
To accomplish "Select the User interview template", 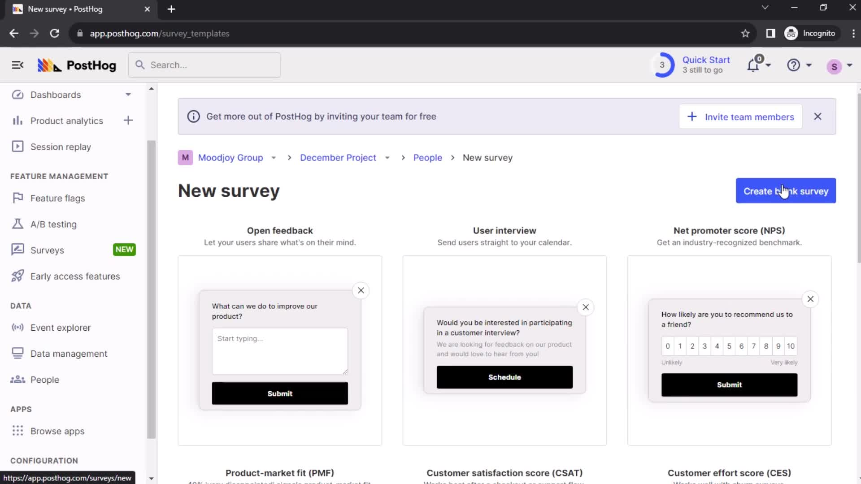I will [504, 349].
